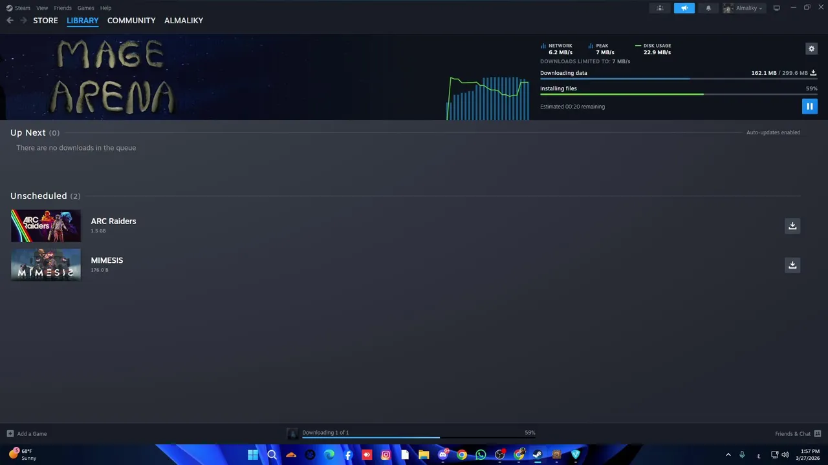Open download settings gear icon
828x465 pixels.
811,48
